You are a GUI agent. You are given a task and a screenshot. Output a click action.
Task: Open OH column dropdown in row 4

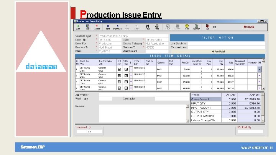point(259,88)
